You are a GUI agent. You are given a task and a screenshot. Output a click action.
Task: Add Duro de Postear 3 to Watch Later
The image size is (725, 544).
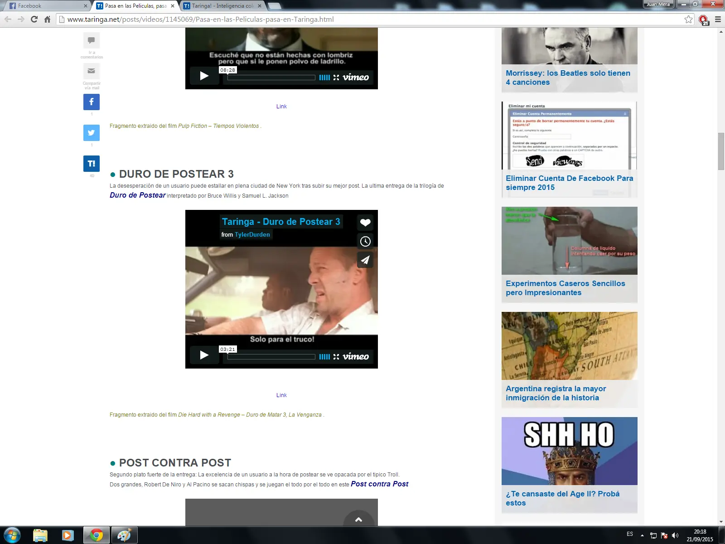point(365,241)
